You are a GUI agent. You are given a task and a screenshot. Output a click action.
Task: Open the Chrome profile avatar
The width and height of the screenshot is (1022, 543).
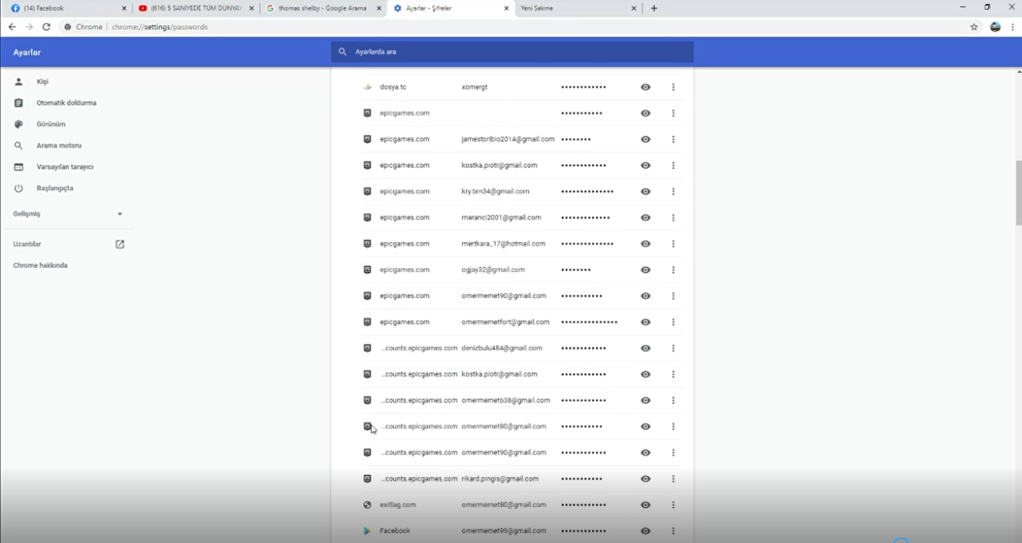[995, 27]
